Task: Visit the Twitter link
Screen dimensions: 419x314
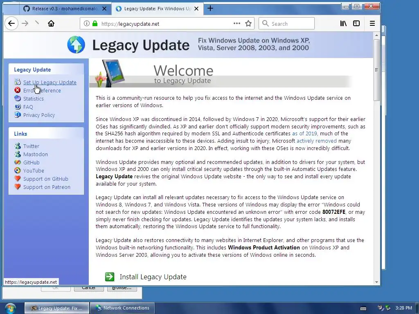Action: (x=31, y=146)
